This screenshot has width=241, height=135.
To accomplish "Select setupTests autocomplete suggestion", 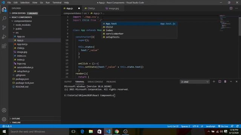I will tap(139, 37).
